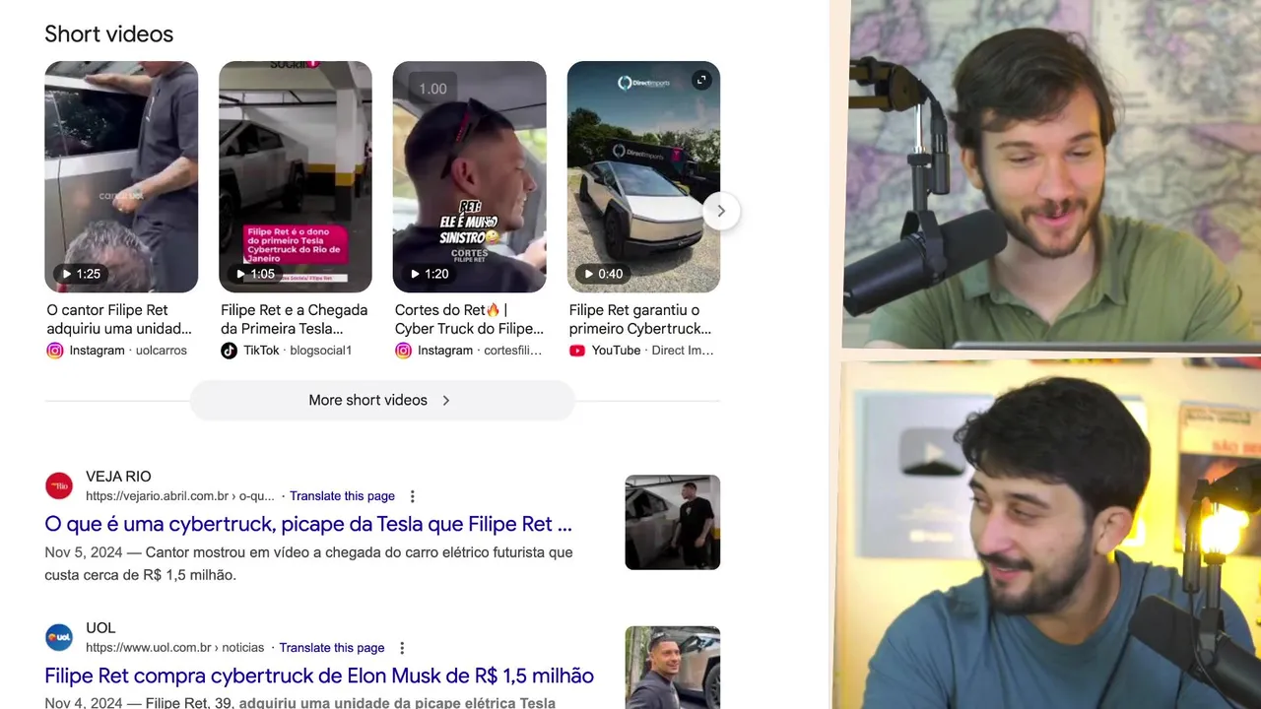Click YouTube icon next to Direct Im...
This screenshot has height=709, width=1261.
point(577,351)
